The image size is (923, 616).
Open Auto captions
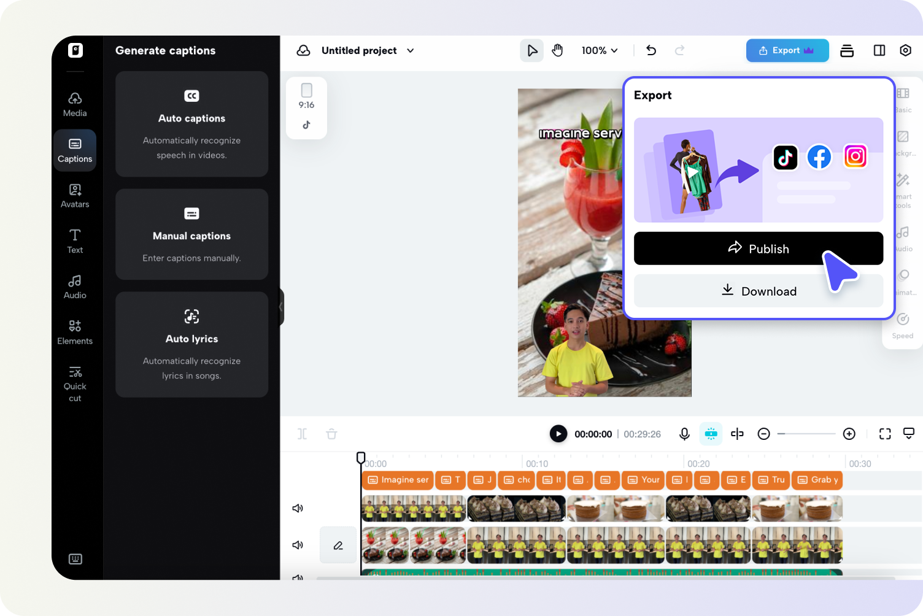coord(191,124)
